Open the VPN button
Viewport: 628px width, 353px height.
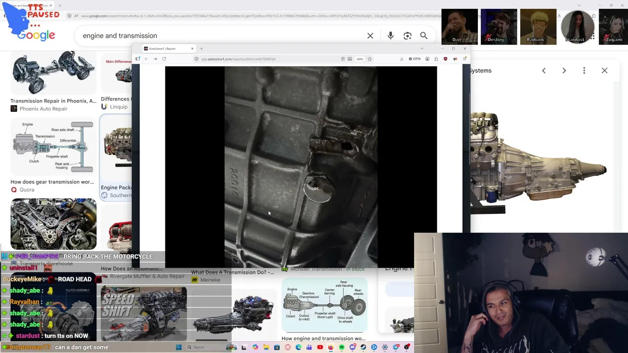415,59
